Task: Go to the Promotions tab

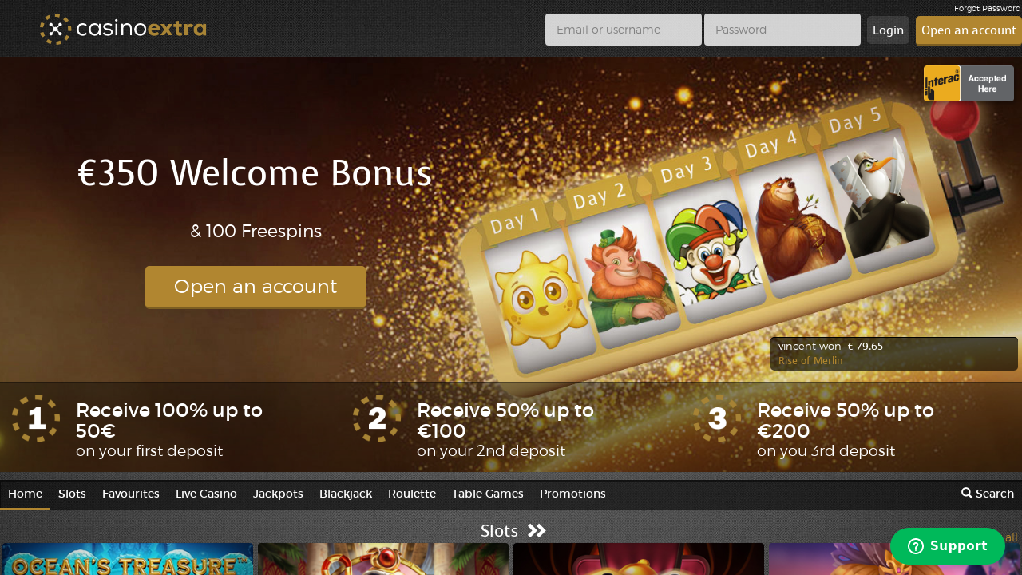Action: pyautogui.click(x=572, y=494)
